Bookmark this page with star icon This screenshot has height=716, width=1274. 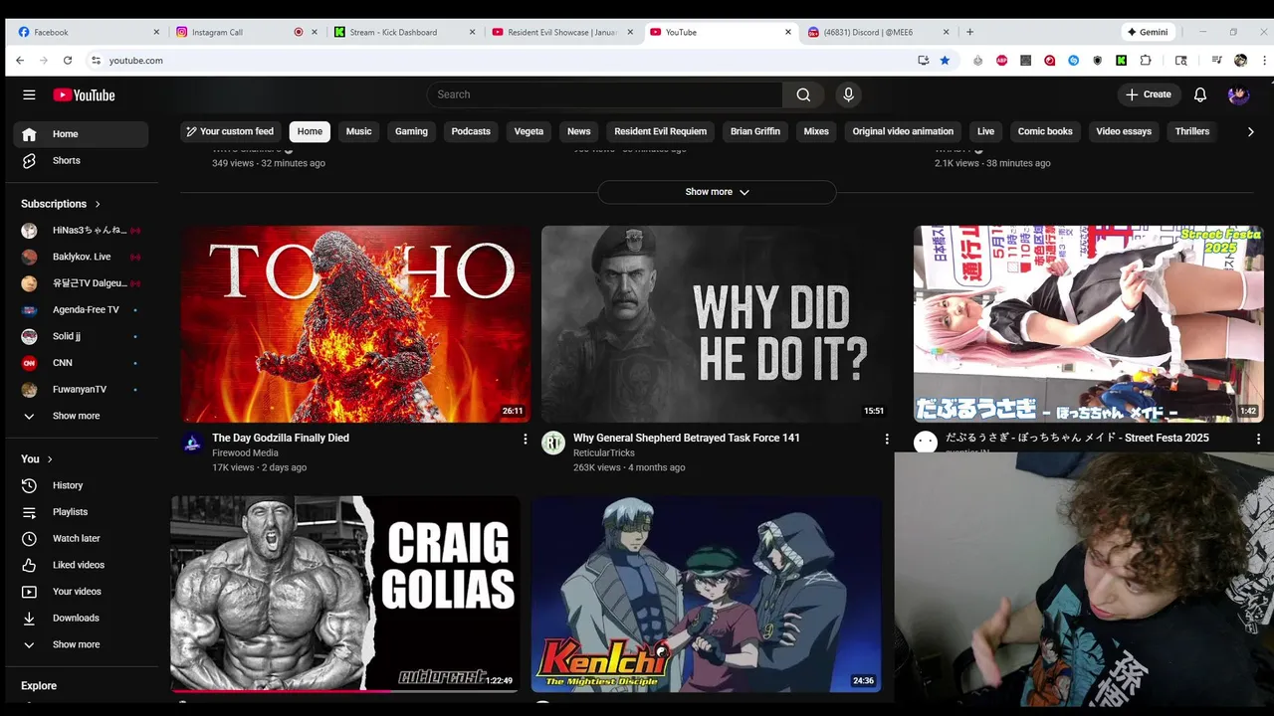[x=945, y=61]
